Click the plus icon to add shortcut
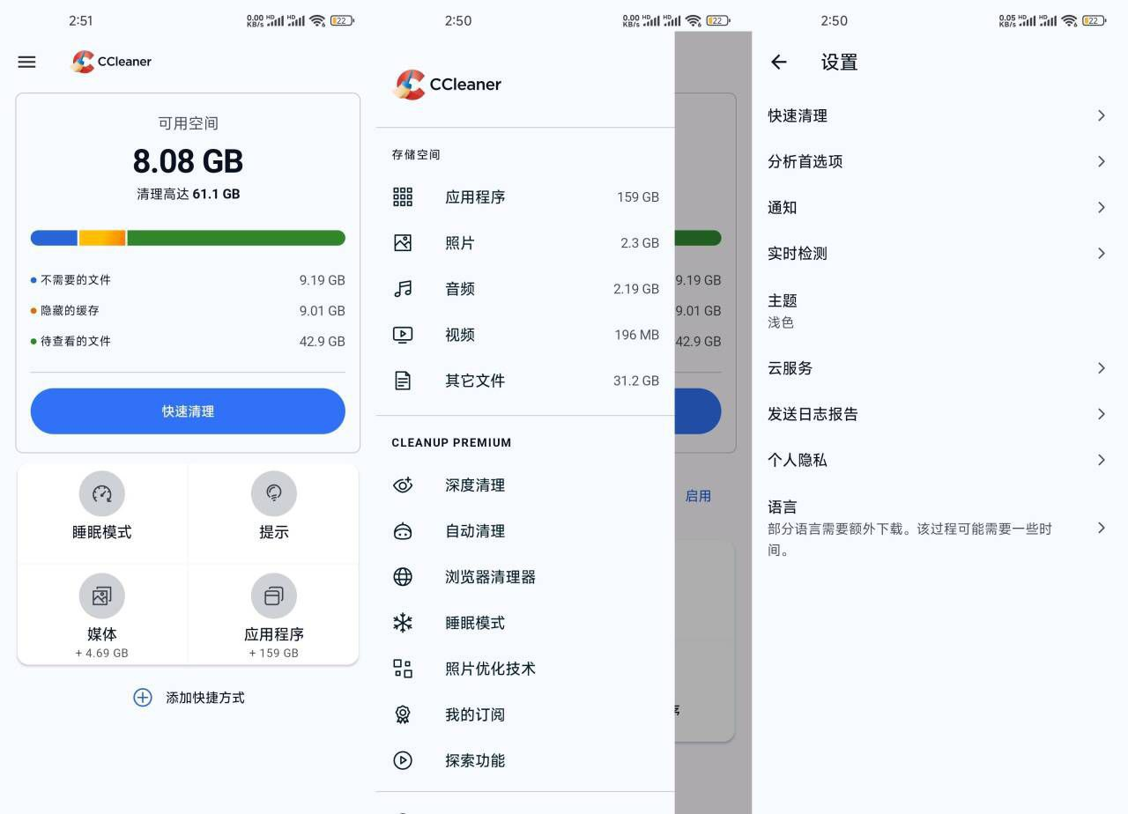Screen dimensions: 1128x814 143,698
